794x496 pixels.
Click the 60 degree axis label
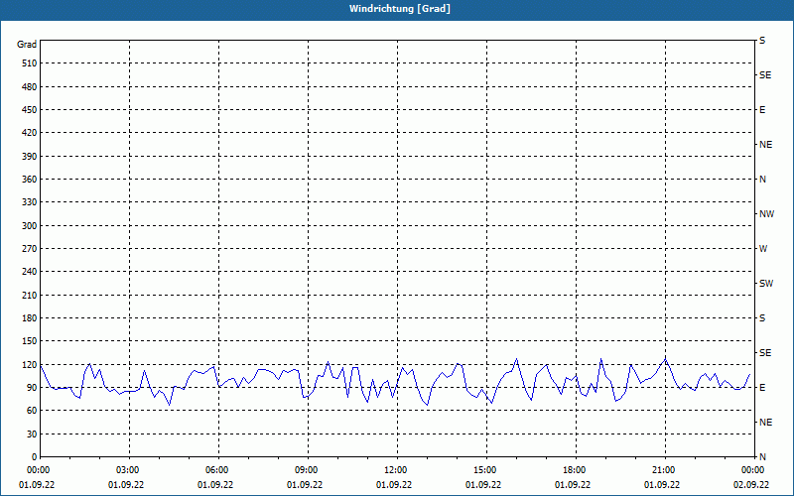pyautogui.click(x=32, y=411)
